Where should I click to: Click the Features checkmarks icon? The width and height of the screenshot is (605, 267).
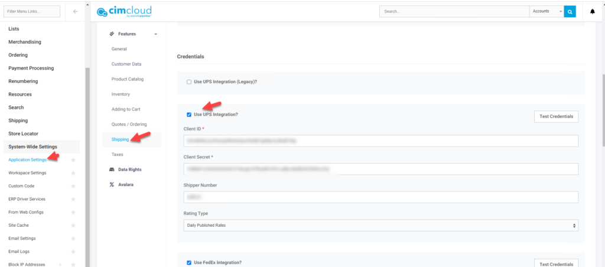pos(112,34)
